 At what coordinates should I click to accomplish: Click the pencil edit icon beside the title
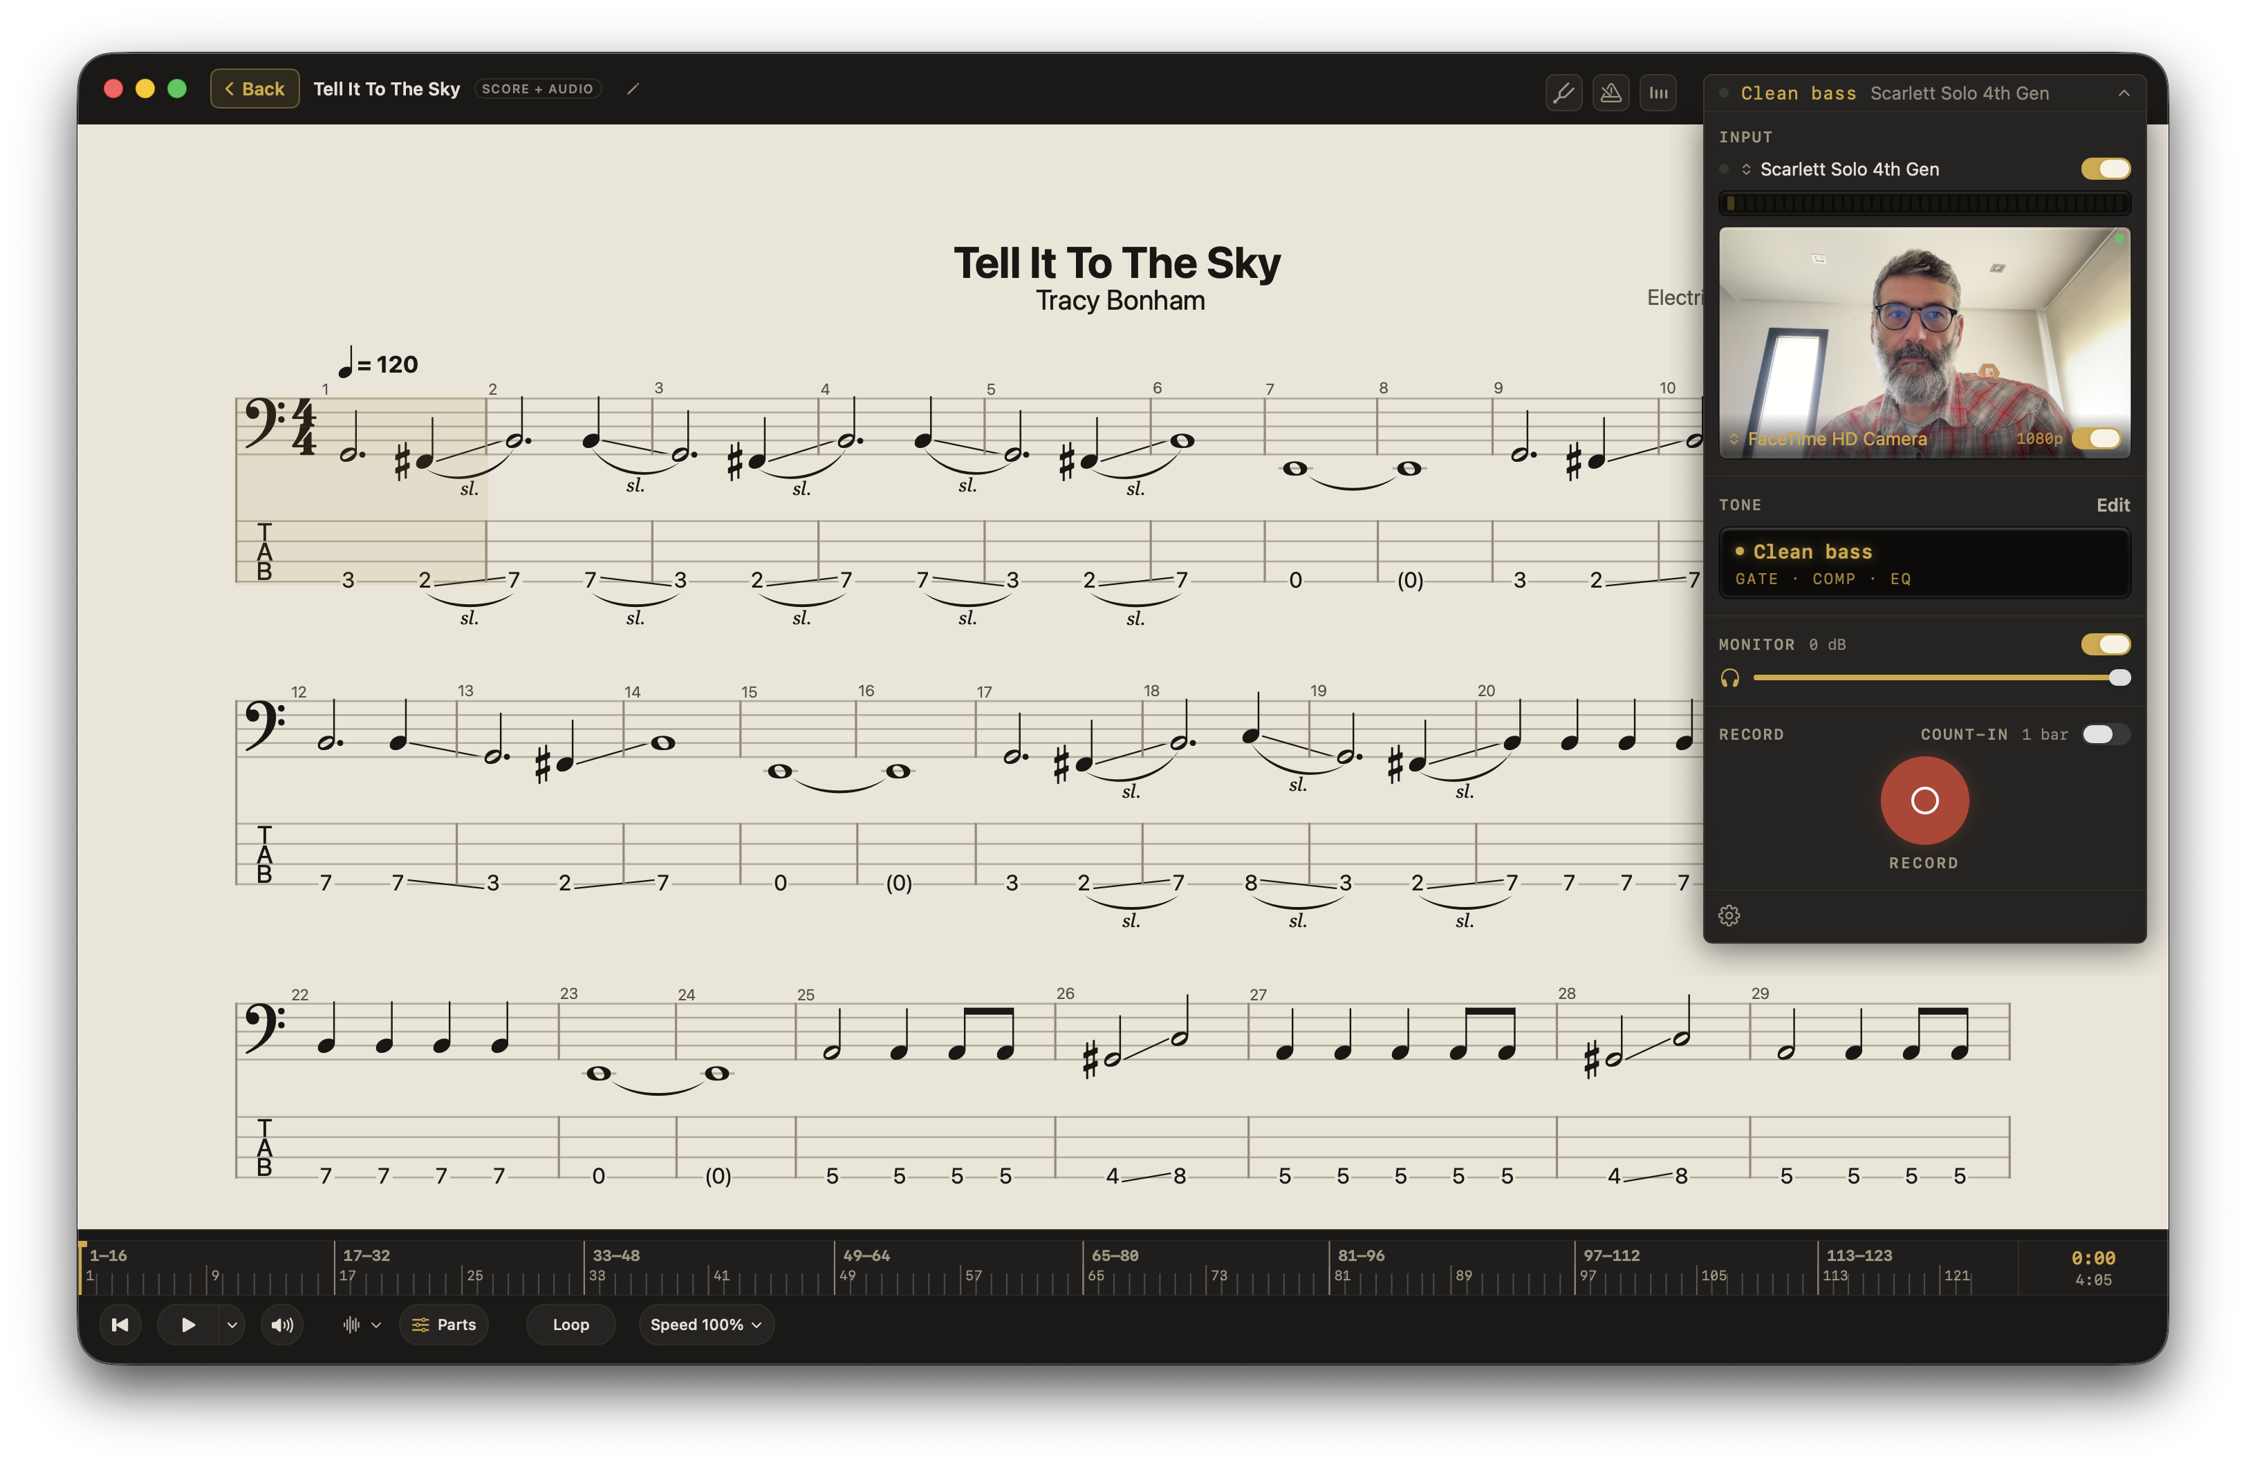tap(633, 88)
